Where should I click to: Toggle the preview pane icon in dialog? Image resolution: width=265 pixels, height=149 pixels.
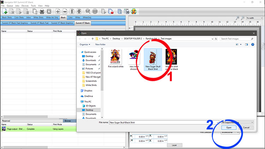point(246,44)
